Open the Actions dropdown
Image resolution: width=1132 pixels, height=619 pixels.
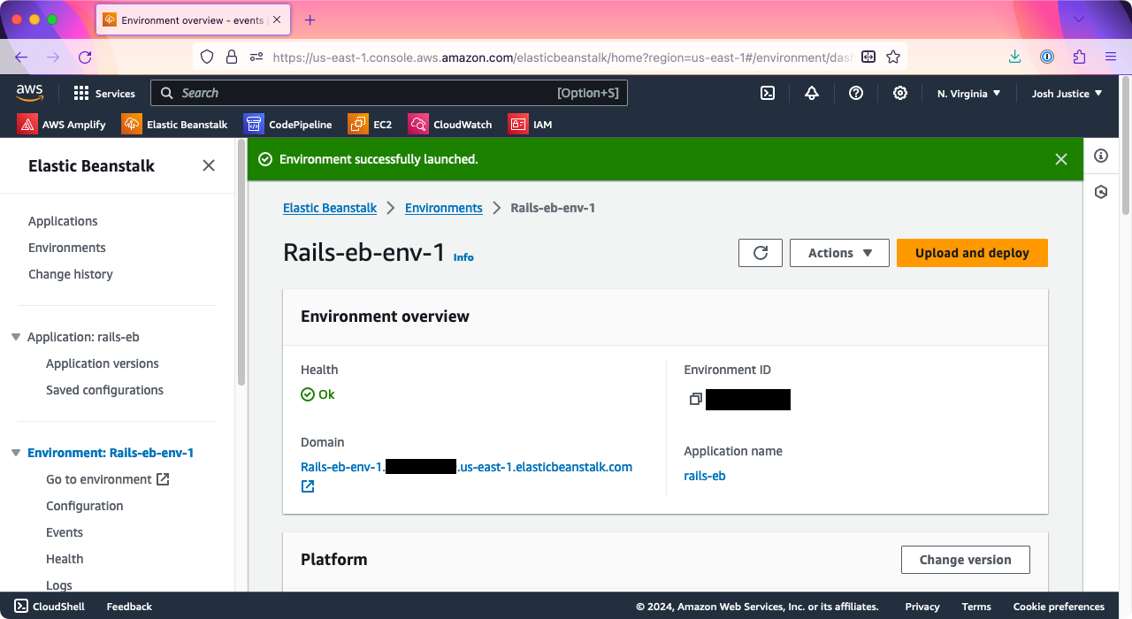pos(839,253)
